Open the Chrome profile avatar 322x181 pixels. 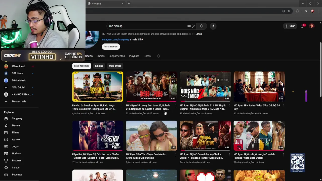tap(312, 11)
